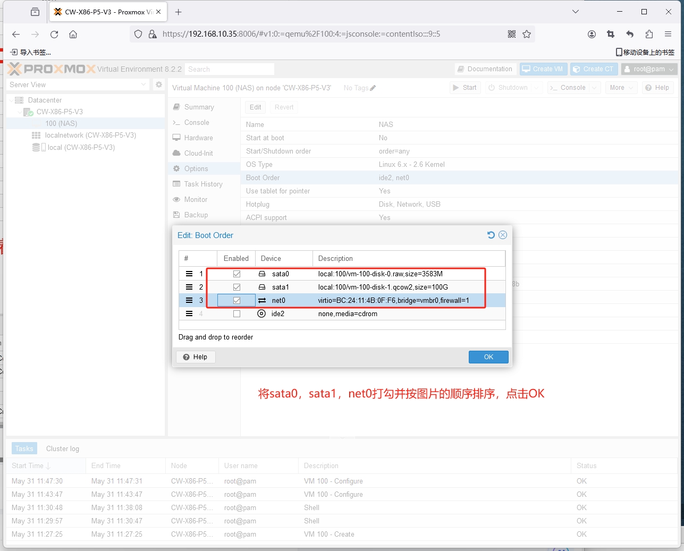Screen dimensions: 684x551
Task: Switch to the Tasks tab
Action: click(24, 448)
